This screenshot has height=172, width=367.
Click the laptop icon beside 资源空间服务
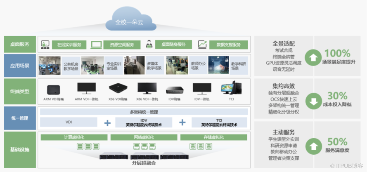(96, 45)
